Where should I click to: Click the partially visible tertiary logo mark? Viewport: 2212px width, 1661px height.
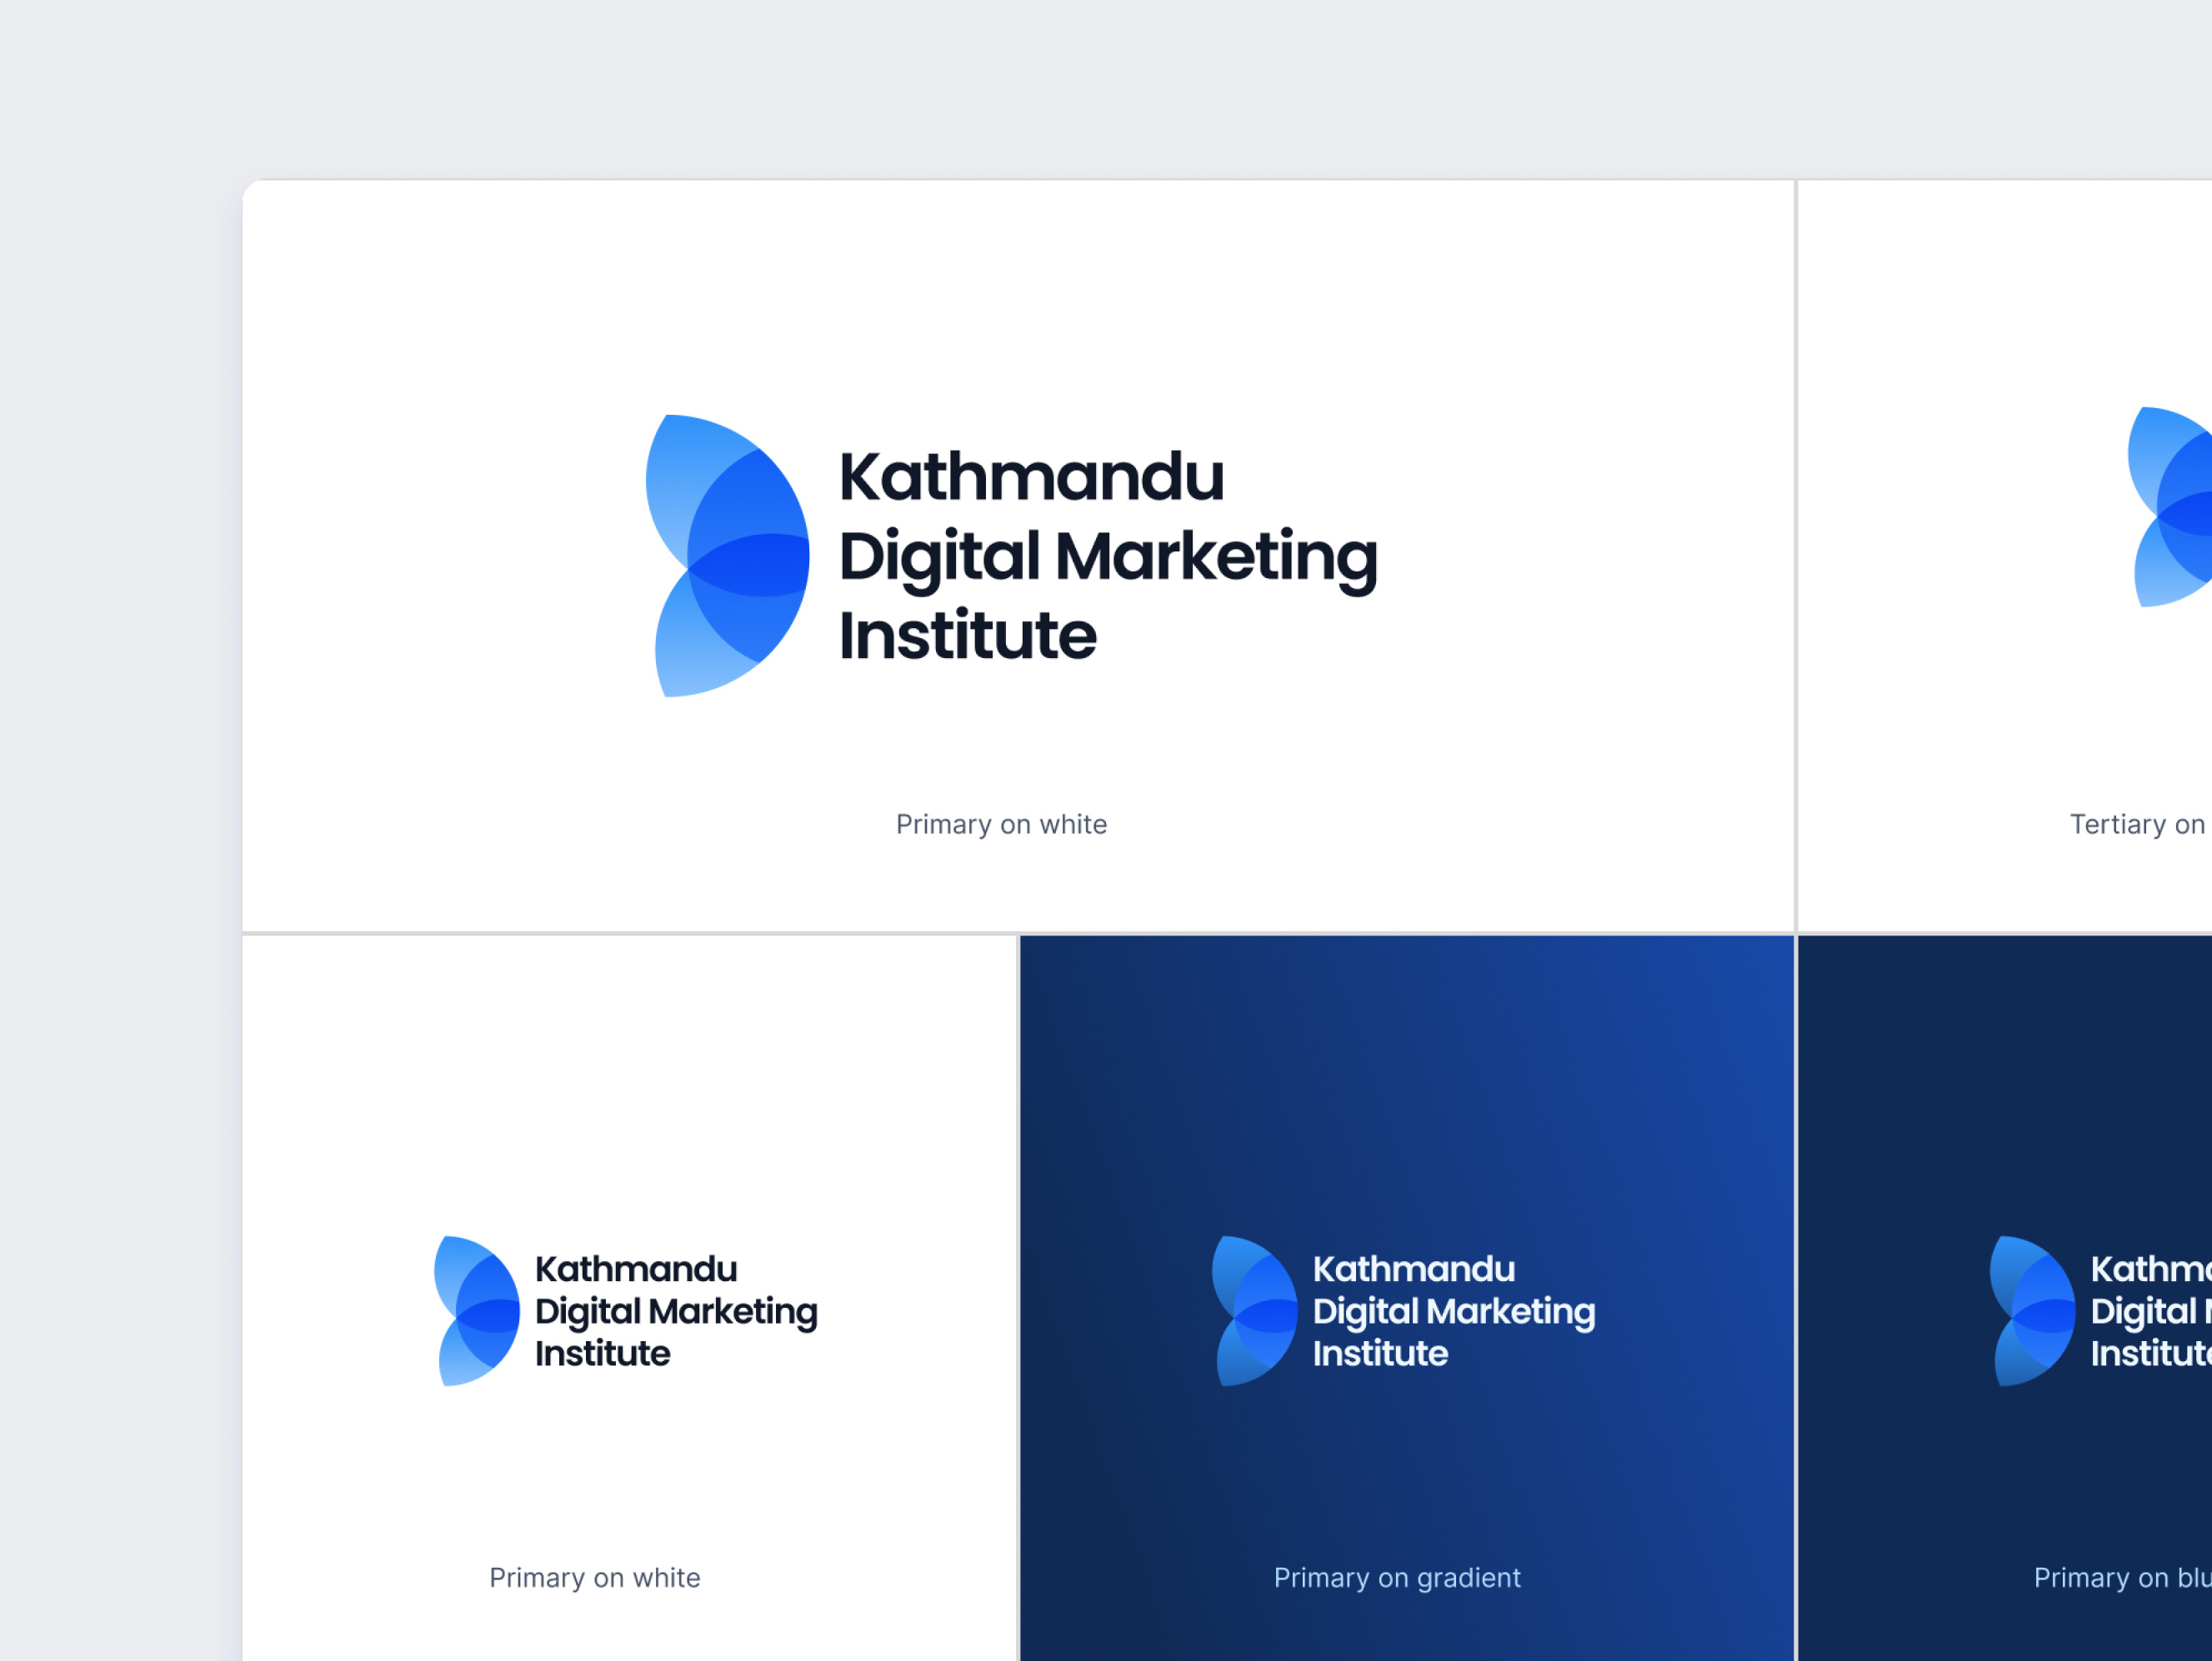click(2169, 506)
